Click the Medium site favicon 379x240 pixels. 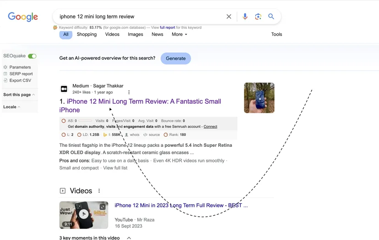(x=64, y=89)
